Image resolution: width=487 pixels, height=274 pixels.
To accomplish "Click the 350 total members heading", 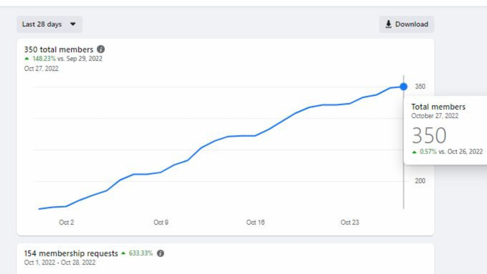I will coord(59,49).
